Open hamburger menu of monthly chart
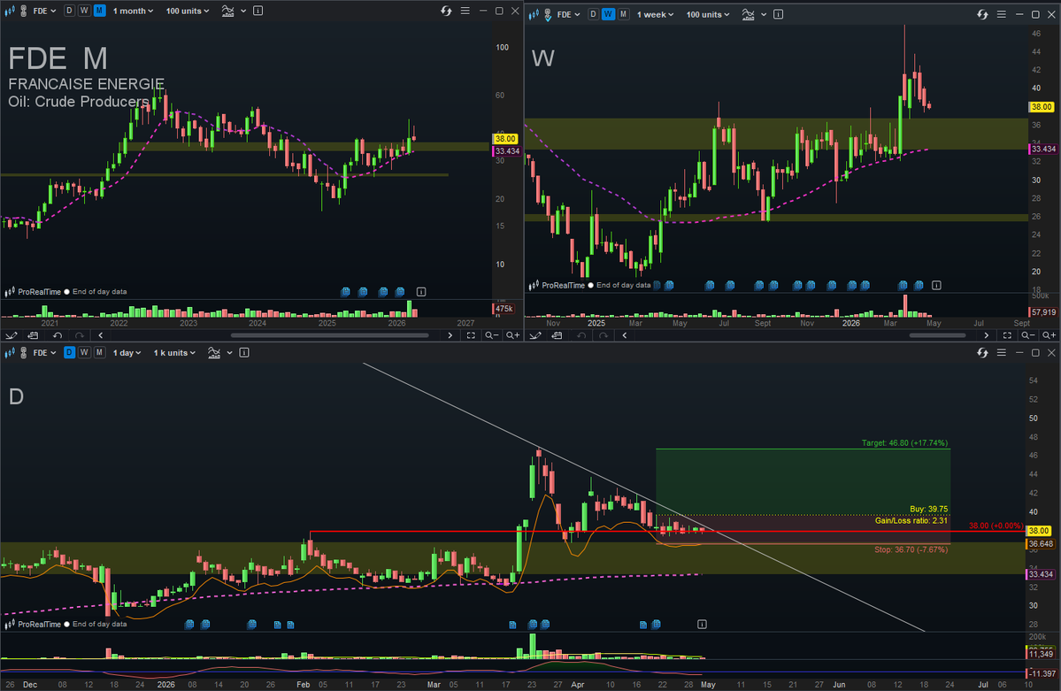Screen dimensions: 1061x691 [465, 11]
